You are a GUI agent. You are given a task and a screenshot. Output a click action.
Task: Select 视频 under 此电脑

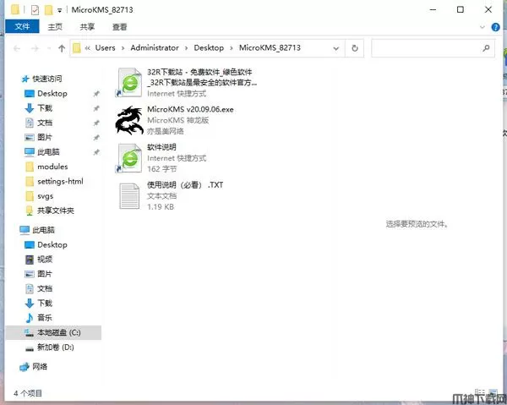45,259
